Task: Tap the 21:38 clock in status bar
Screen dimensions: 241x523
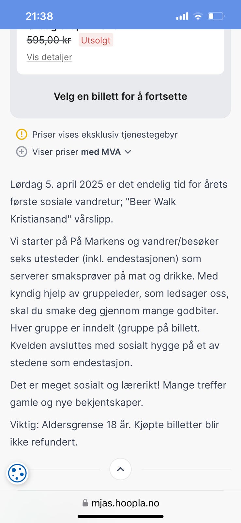Action: [39, 16]
